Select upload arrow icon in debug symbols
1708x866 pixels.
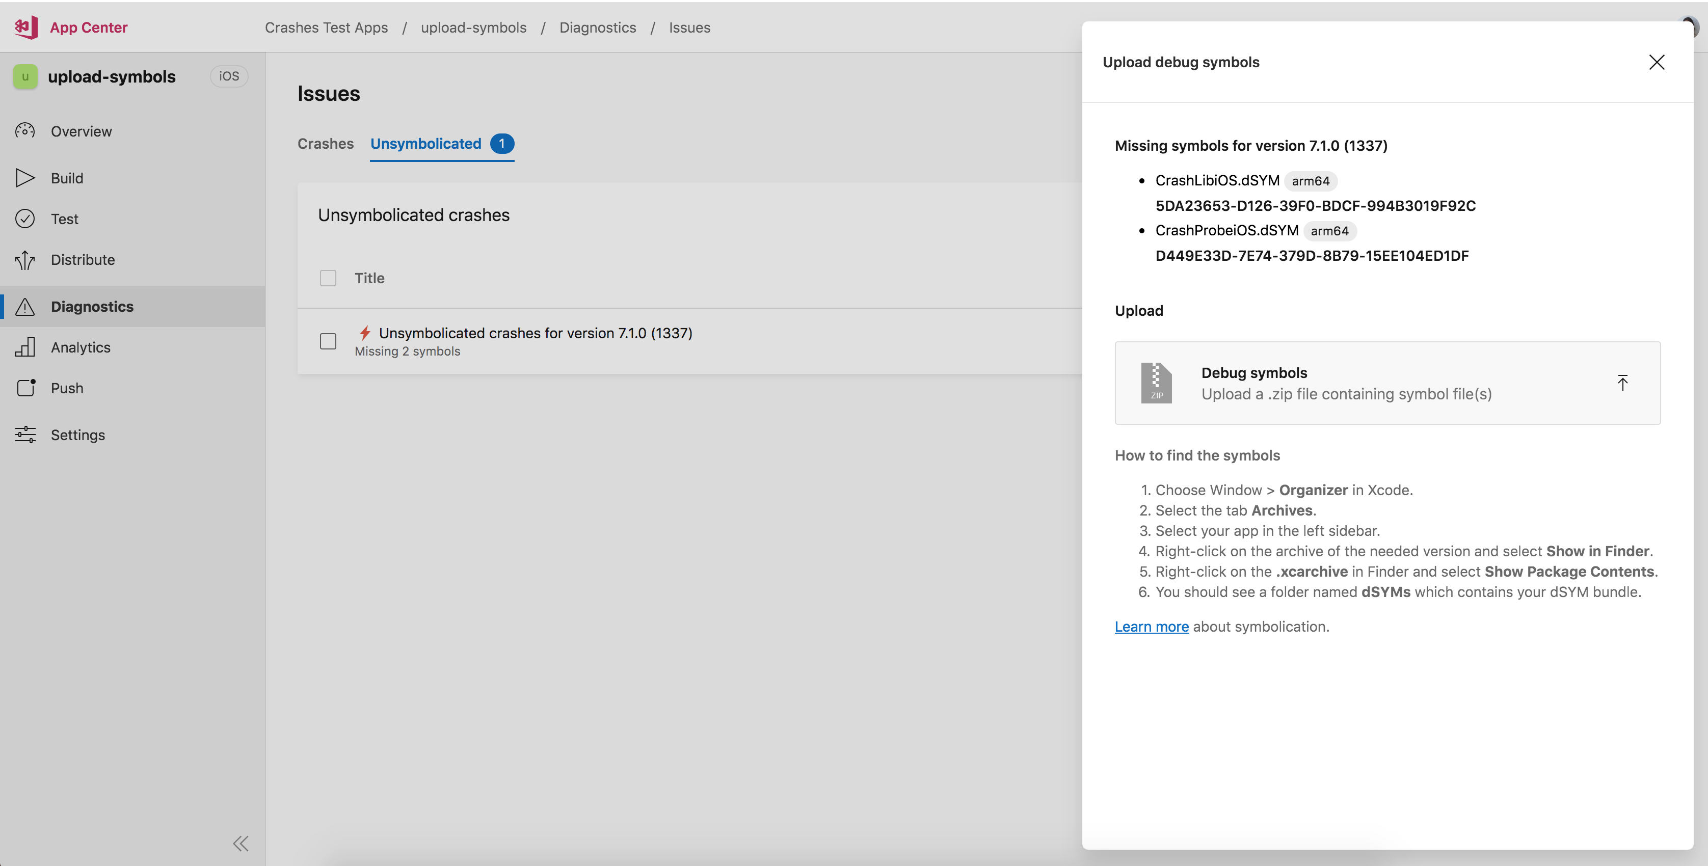coord(1624,382)
